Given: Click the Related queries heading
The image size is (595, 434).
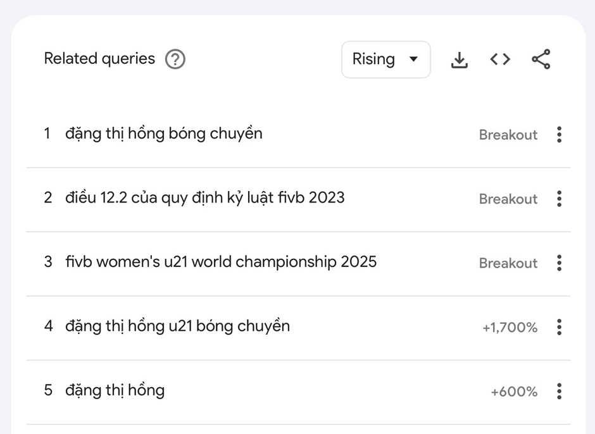Looking at the screenshot, I should coord(99,59).
